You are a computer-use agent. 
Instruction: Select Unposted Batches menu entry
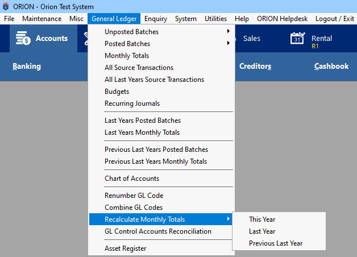[161, 32]
